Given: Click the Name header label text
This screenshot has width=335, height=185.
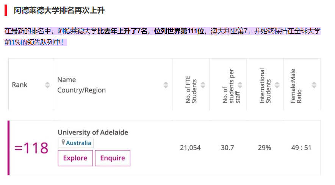Looking at the screenshot, I should point(67,80).
